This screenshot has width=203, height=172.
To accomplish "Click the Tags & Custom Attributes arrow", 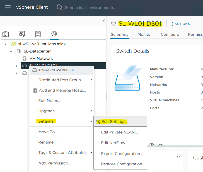I will 91,152.
